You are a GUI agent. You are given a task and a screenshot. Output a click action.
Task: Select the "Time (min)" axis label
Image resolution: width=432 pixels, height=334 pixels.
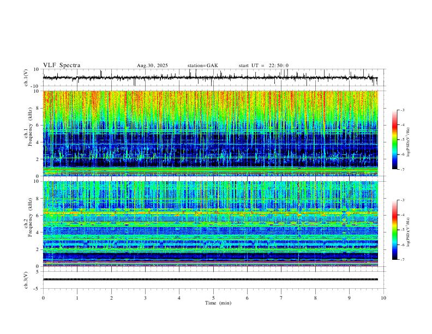point(218,303)
